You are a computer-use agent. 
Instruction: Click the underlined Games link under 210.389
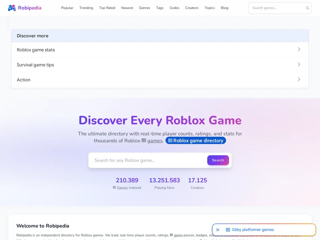point(122,187)
